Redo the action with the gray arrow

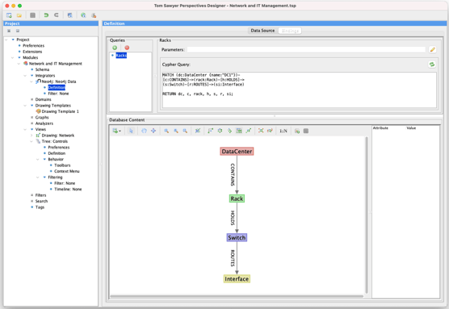pos(57,15)
